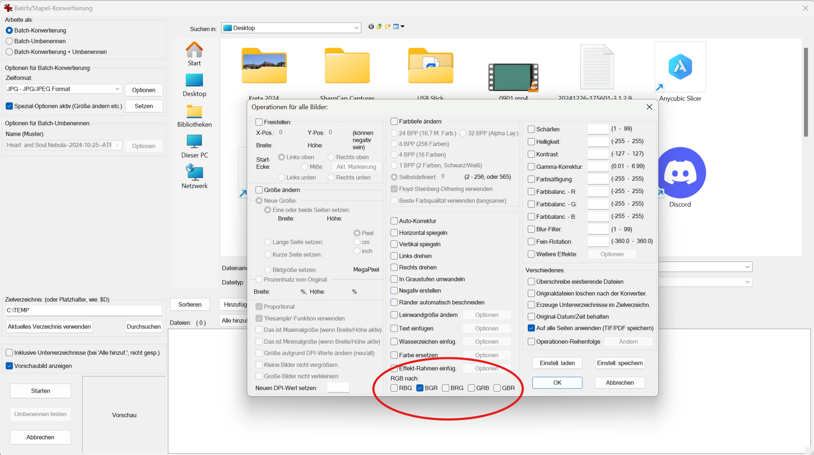This screenshot has height=455, width=814.
Task: Check the GBR color order checkbox
Action: [x=497, y=388]
